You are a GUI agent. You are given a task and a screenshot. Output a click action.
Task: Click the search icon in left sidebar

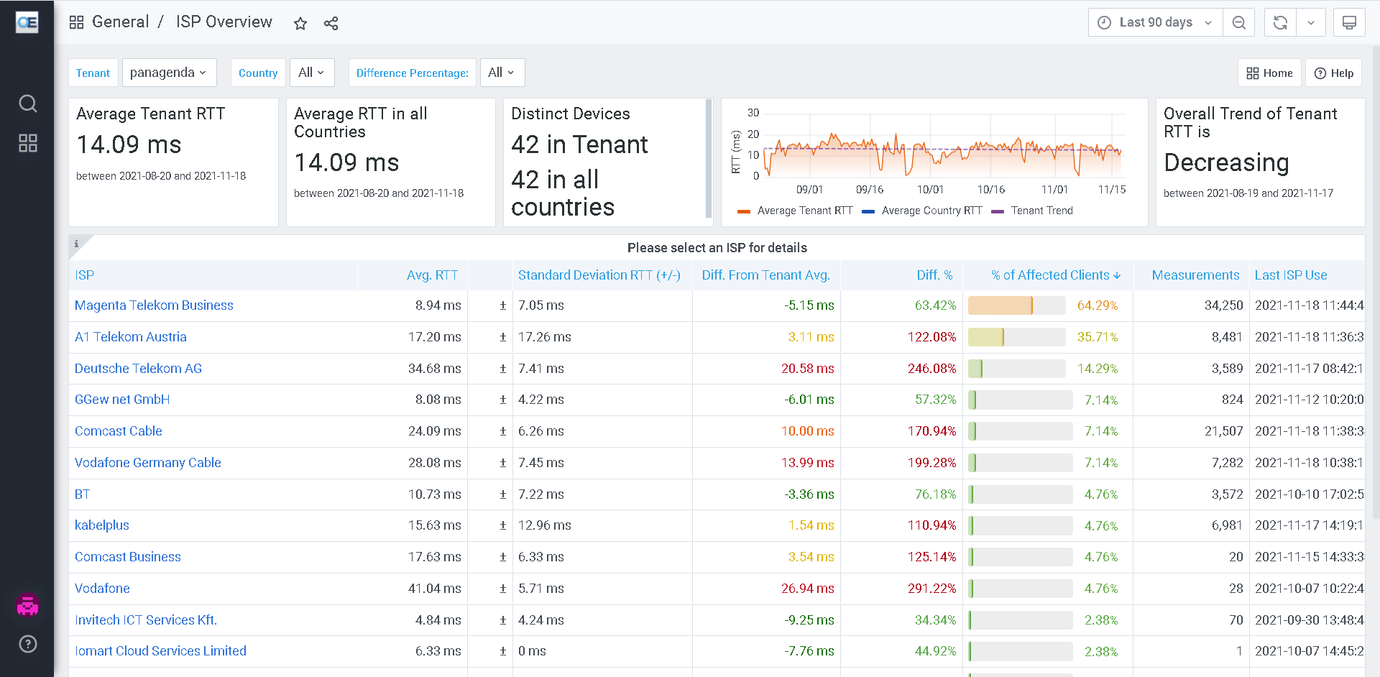pyautogui.click(x=27, y=104)
